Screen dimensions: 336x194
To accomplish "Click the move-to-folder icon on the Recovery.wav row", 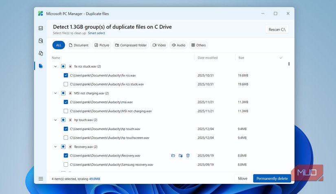I will click(x=180, y=156).
